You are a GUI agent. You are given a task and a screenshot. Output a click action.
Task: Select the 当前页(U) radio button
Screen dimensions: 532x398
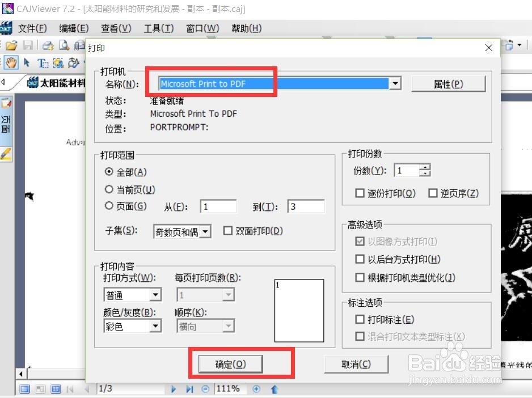108,189
